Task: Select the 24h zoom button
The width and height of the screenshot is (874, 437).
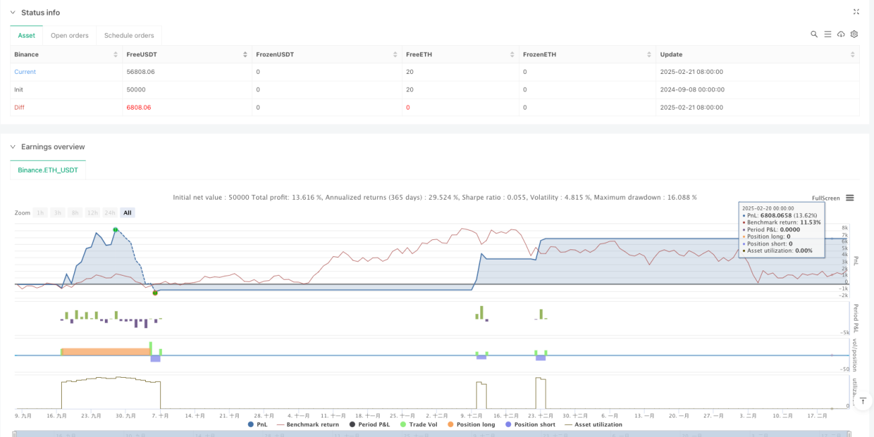Action: point(110,212)
